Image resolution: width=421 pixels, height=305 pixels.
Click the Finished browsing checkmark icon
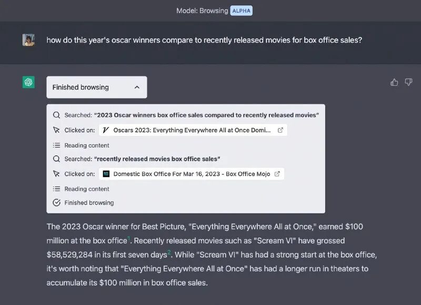(56, 203)
